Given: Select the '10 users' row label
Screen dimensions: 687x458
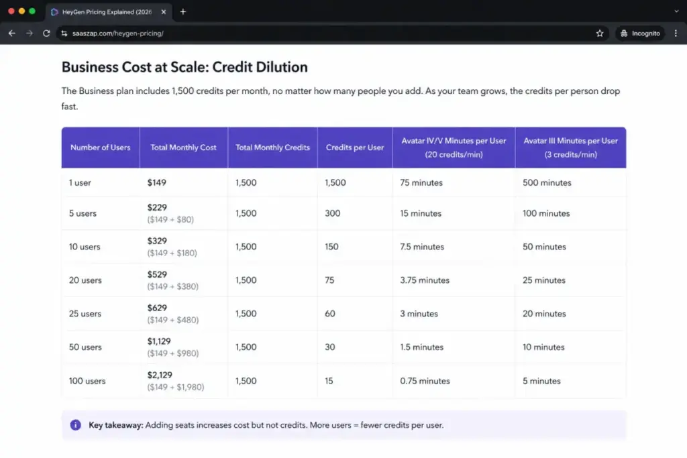Looking at the screenshot, I should pyautogui.click(x=85, y=247).
